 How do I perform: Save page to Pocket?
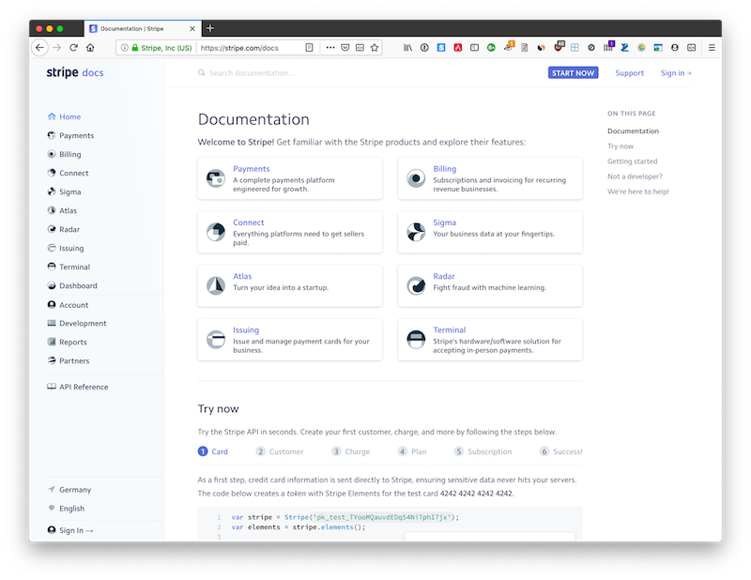(x=345, y=48)
